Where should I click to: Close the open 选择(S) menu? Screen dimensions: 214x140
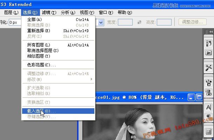pyautogui.click(x=30, y=13)
